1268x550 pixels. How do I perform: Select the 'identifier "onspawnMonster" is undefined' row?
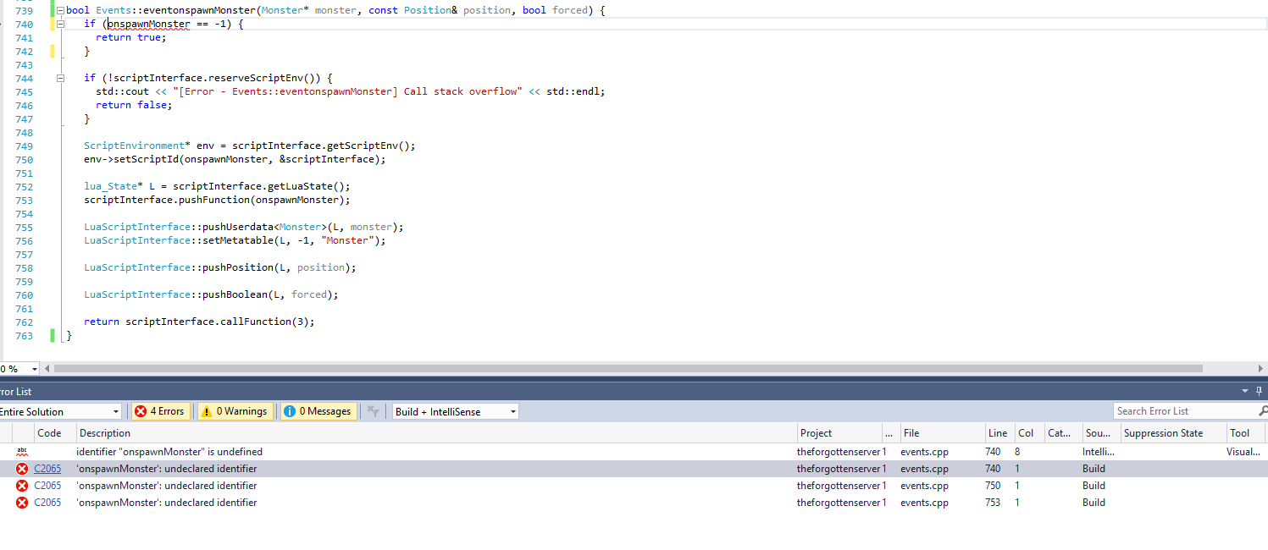point(634,452)
